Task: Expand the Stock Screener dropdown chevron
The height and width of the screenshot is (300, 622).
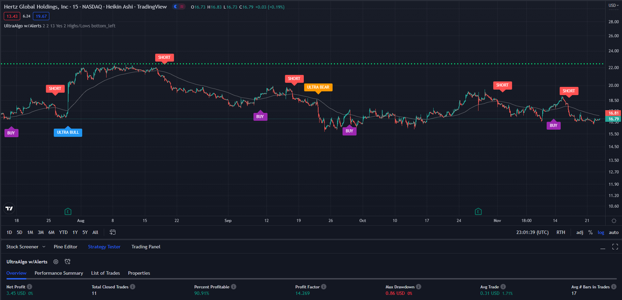Action: click(43, 247)
